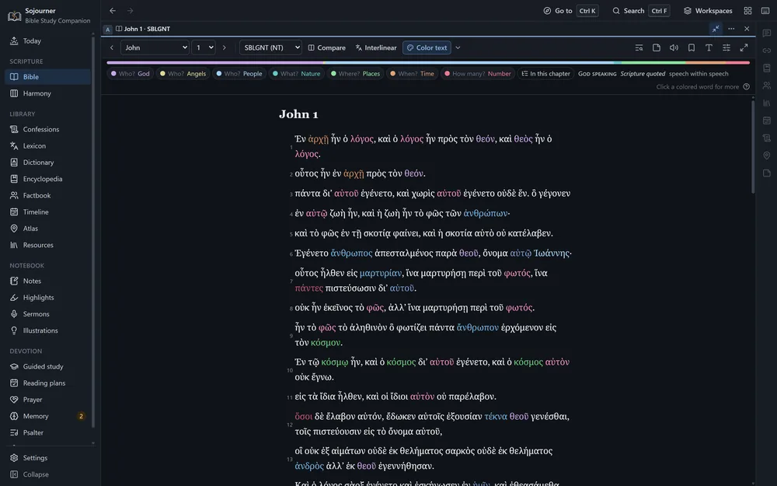Open comments panel in right rail
Screen dimensions: 777x486
pyautogui.click(x=767, y=33)
